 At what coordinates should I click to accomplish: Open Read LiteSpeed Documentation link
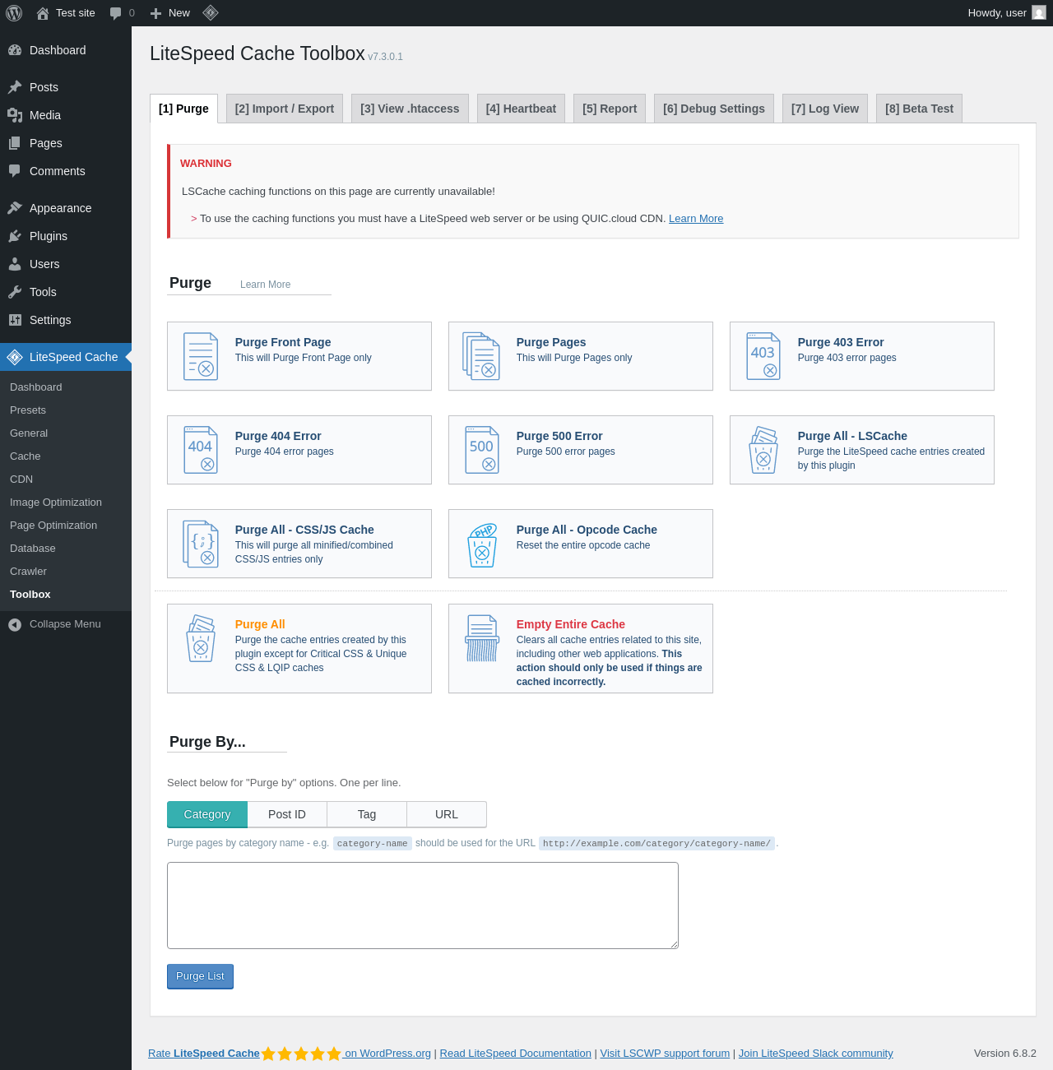pyautogui.click(x=516, y=1054)
